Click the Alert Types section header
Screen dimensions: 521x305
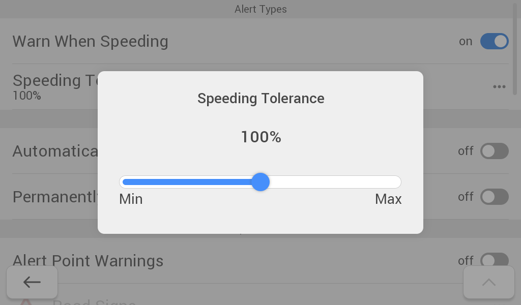click(260, 9)
